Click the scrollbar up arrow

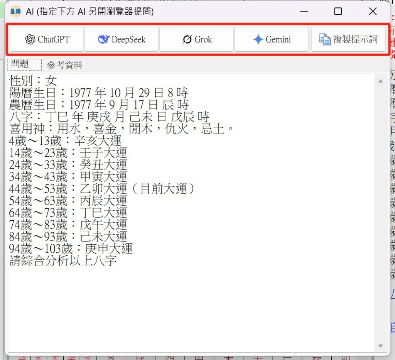(380, 81)
